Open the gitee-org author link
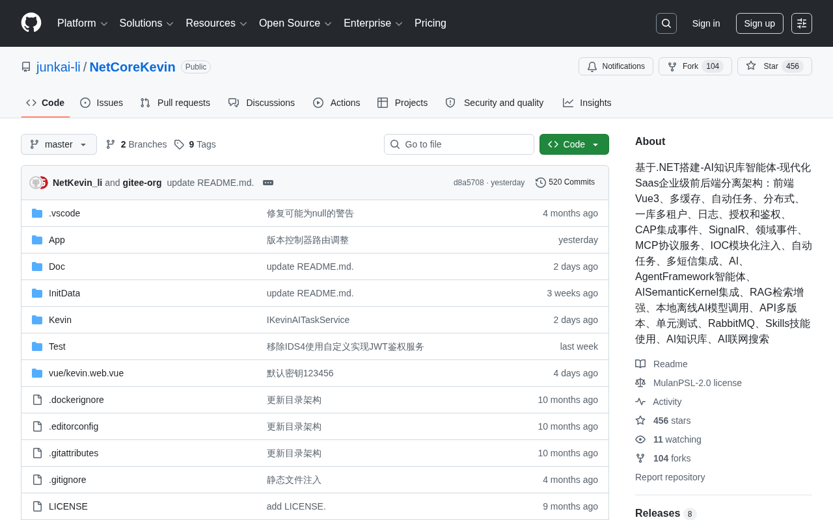833x520 pixels. (142, 183)
